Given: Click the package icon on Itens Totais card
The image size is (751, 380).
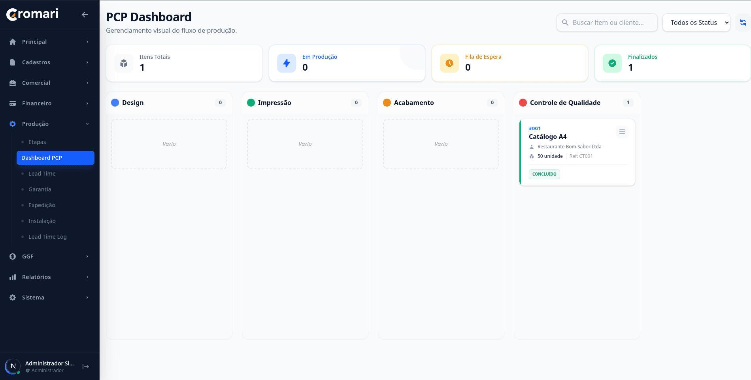Looking at the screenshot, I should click(x=124, y=63).
